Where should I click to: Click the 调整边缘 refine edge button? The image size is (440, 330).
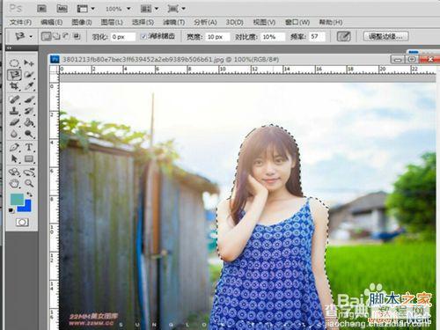coord(385,36)
